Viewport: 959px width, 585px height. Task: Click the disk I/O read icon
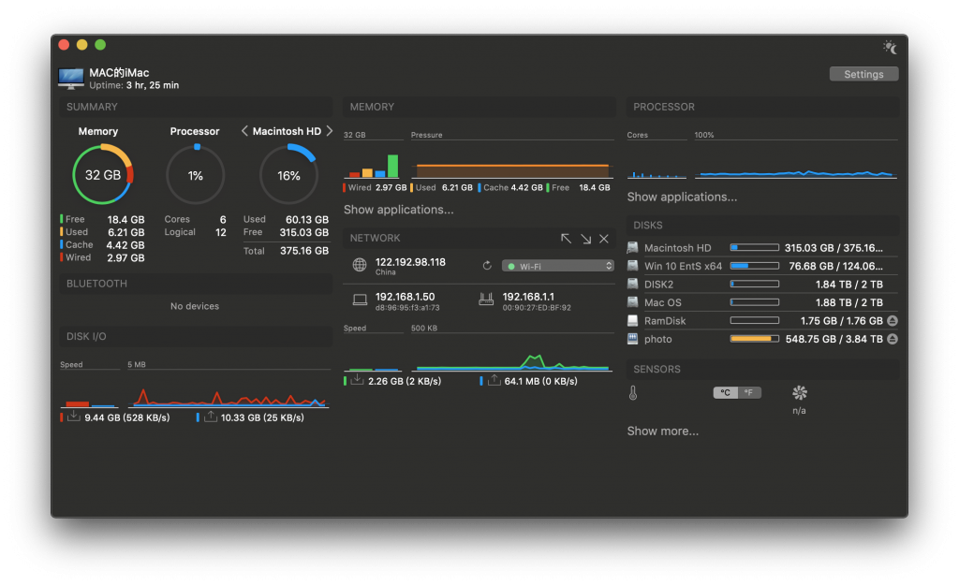click(73, 417)
